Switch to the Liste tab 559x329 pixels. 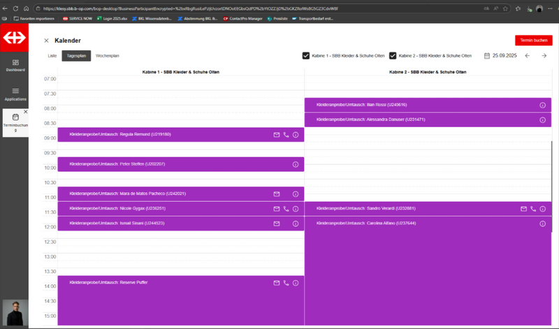[x=52, y=55]
